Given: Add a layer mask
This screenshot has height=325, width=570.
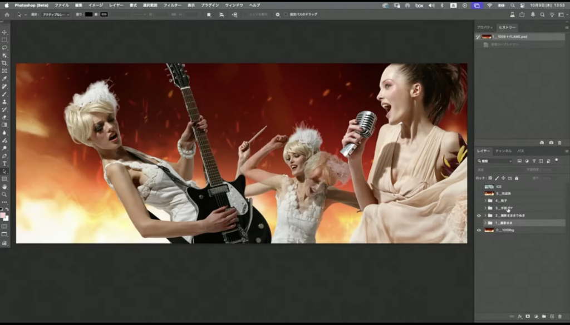Looking at the screenshot, I should pos(528,316).
